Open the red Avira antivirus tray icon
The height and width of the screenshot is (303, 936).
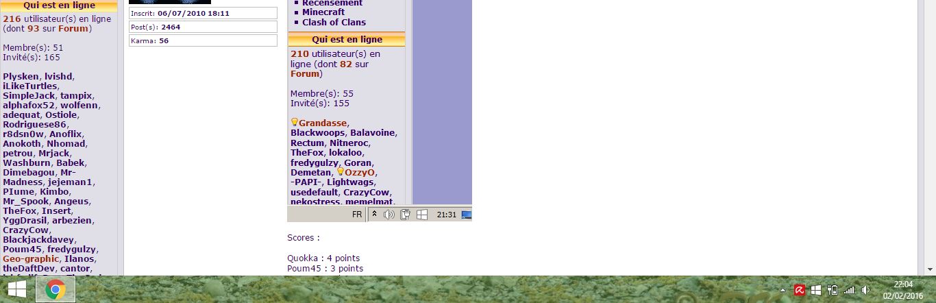pyautogui.click(x=799, y=290)
